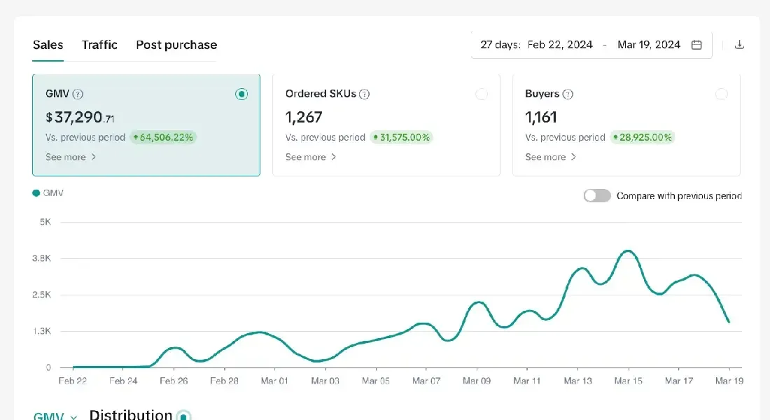Expand See more under Buyers
Image resolution: width=770 pixels, height=420 pixels.
(x=550, y=157)
